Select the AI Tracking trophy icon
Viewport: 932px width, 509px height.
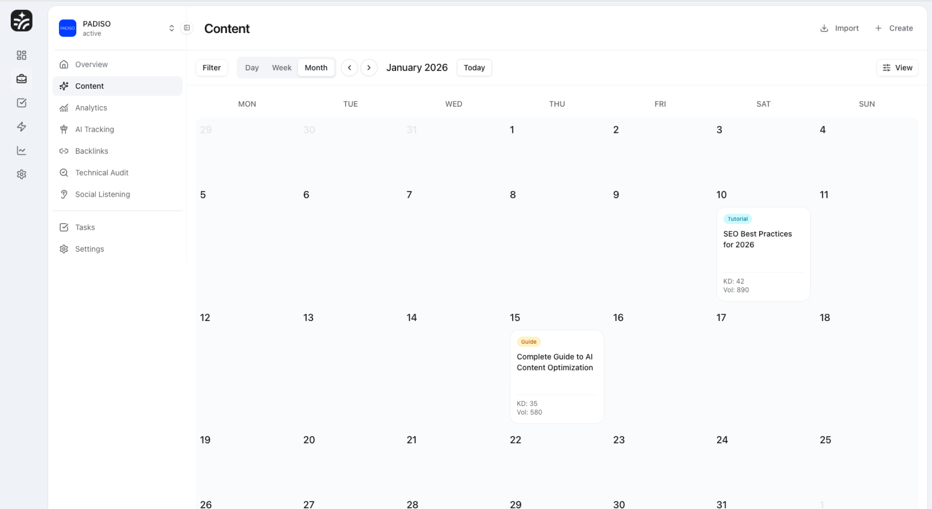(x=65, y=129)
